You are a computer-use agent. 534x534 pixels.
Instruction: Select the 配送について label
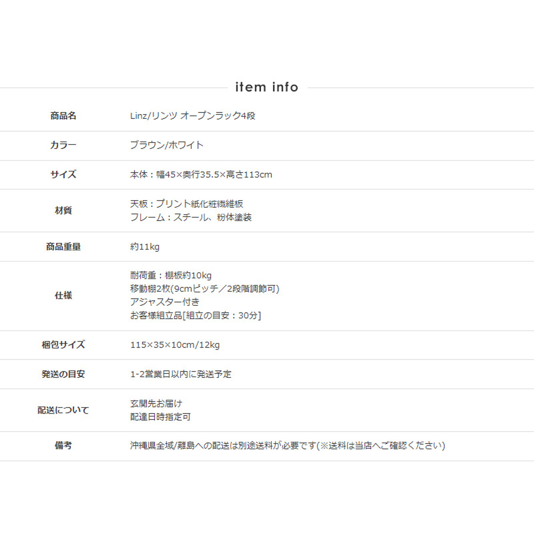coord(63,410)
